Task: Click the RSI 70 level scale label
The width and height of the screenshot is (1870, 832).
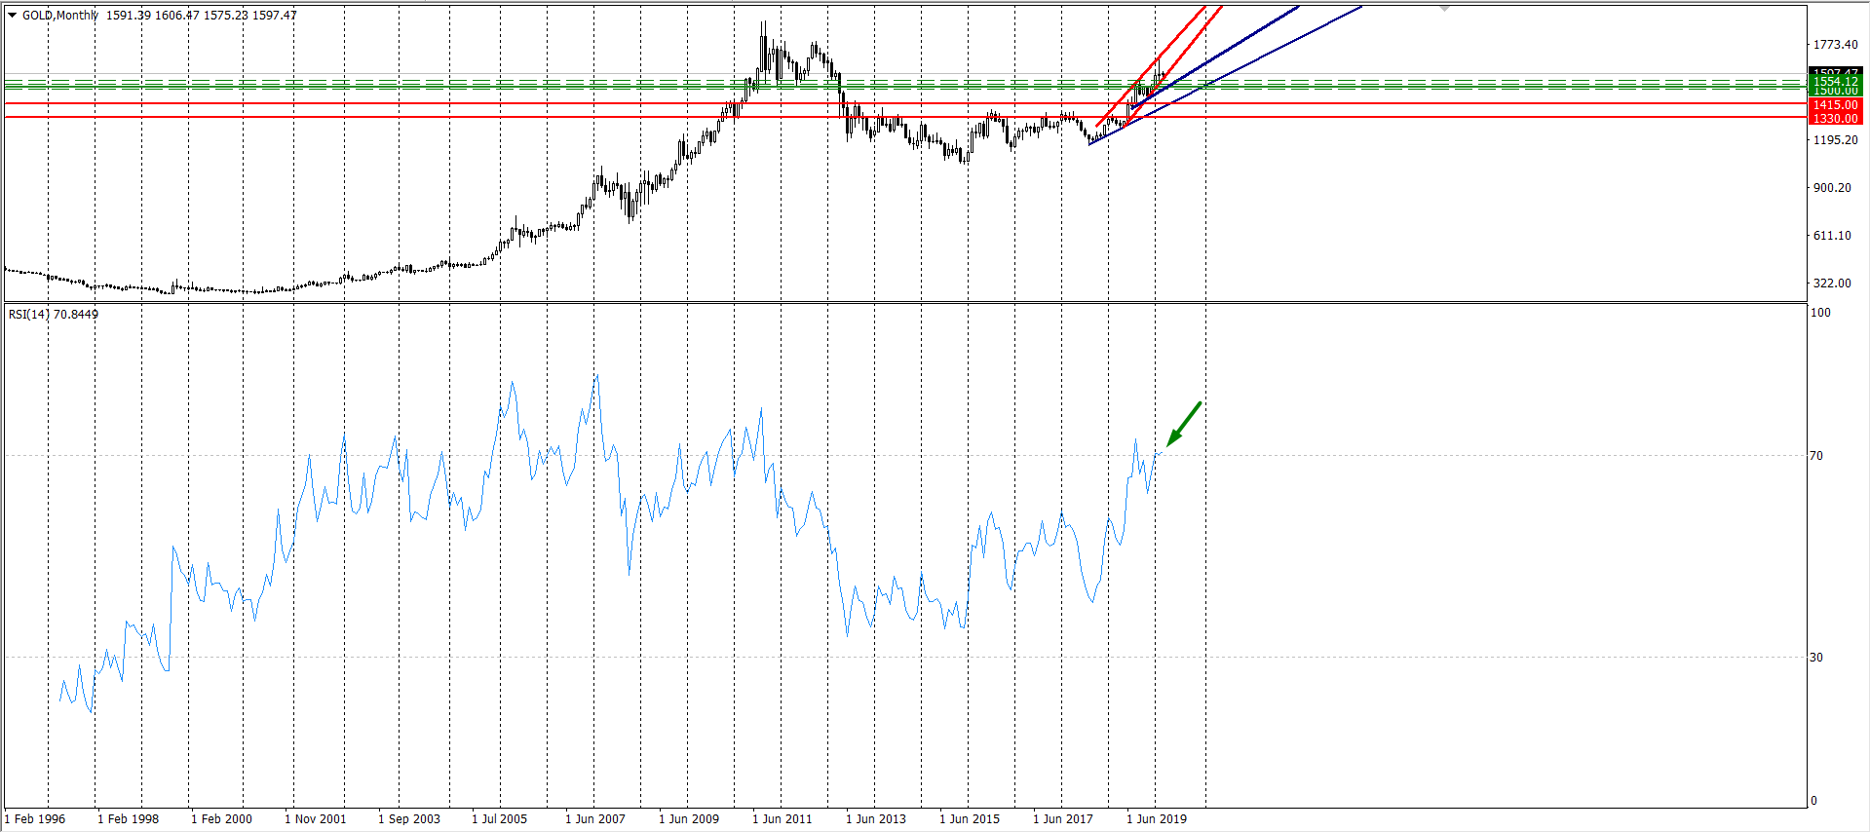Action: (x=1815, y=456)
